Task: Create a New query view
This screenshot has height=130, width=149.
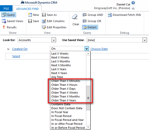Action: [33, 15]
